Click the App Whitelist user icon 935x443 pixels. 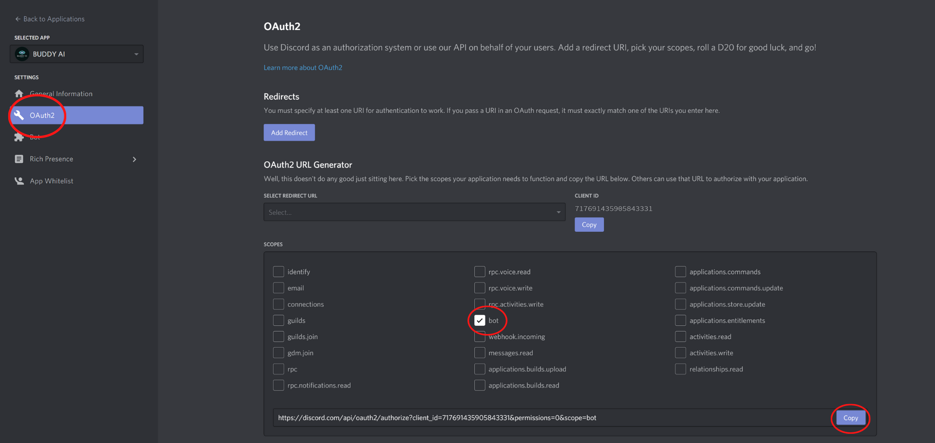pos(19,181)
